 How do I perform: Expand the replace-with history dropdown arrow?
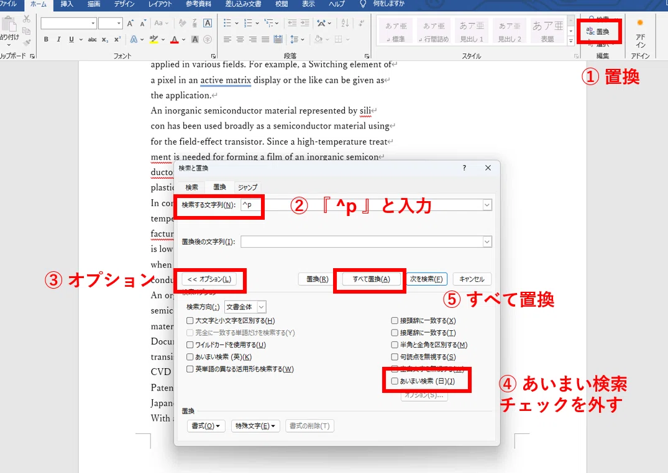pyautogui.click(x=487, y=242)
